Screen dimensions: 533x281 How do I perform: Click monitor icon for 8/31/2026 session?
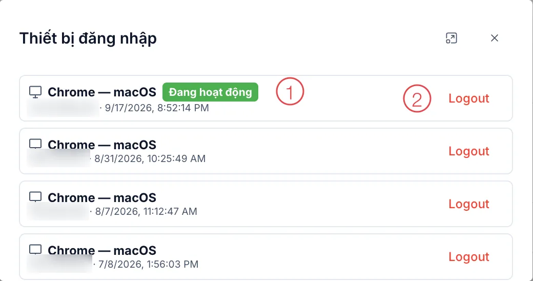(x=35, y=144)
